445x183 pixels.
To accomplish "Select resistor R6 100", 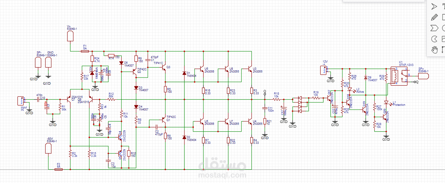I will [165, 137].
